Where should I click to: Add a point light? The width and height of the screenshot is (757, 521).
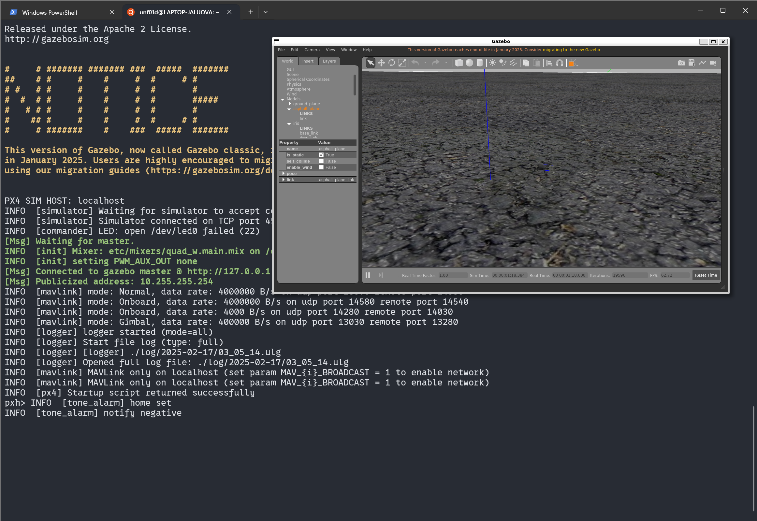[x=492, y=63]
